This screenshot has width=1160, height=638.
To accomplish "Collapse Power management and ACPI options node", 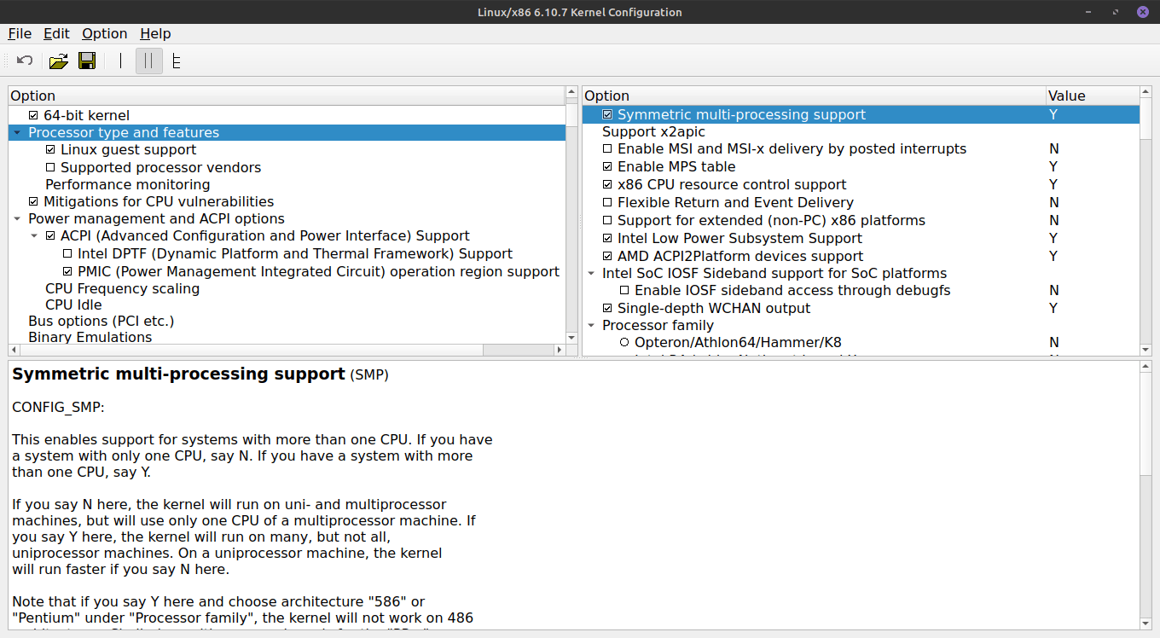I will [x=17, y=219].
